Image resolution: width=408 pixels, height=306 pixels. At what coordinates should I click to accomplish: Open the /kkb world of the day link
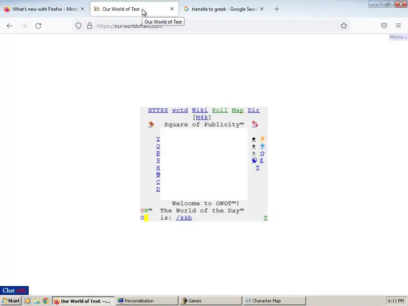(x=184, y=218)
